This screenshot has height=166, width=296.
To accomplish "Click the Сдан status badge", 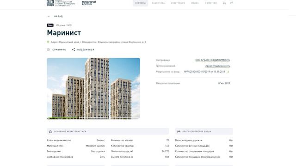I will (x=50, y=25).
